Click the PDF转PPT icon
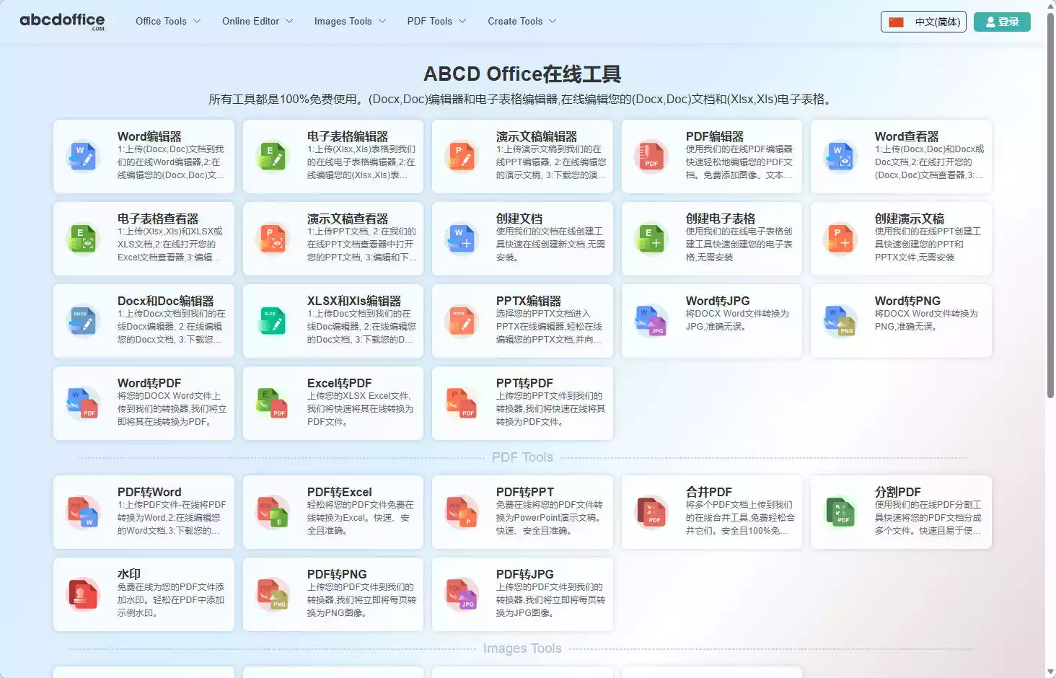 [x=462, y=512]
